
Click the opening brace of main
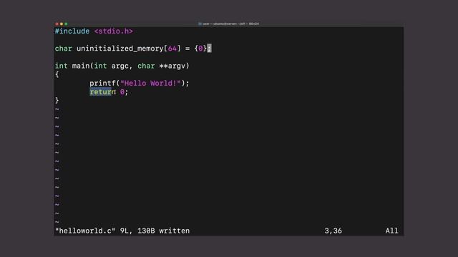pos(57,74)
